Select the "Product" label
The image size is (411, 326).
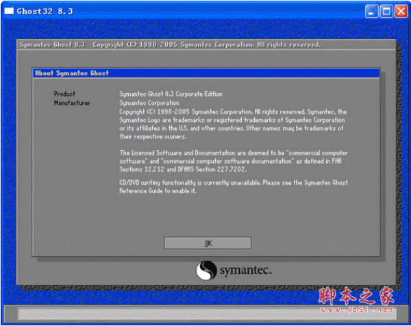(64, 94)
